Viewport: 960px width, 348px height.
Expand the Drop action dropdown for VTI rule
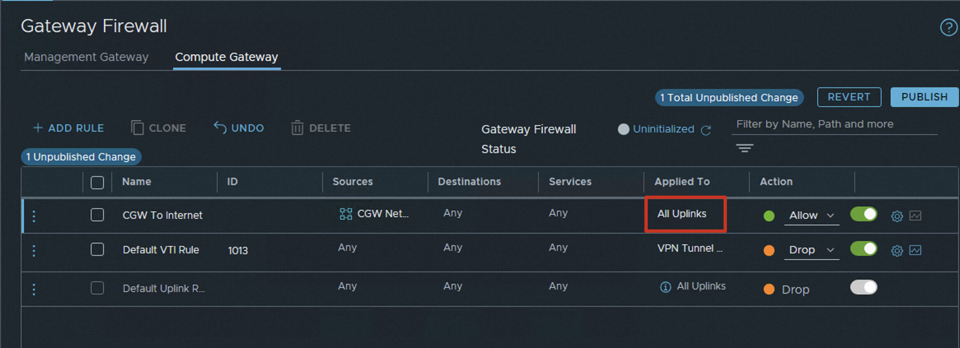point(811,250)
